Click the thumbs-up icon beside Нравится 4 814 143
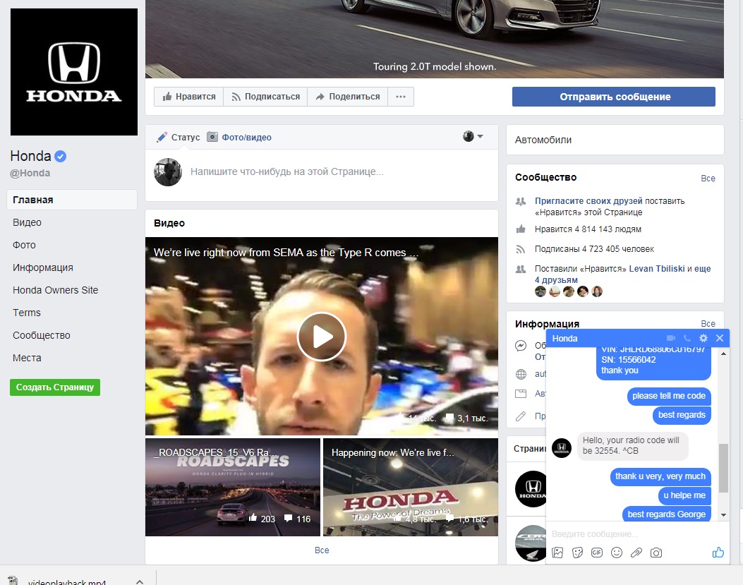The width and height of the screenshot is (743, 585). (x=521, y=229)
